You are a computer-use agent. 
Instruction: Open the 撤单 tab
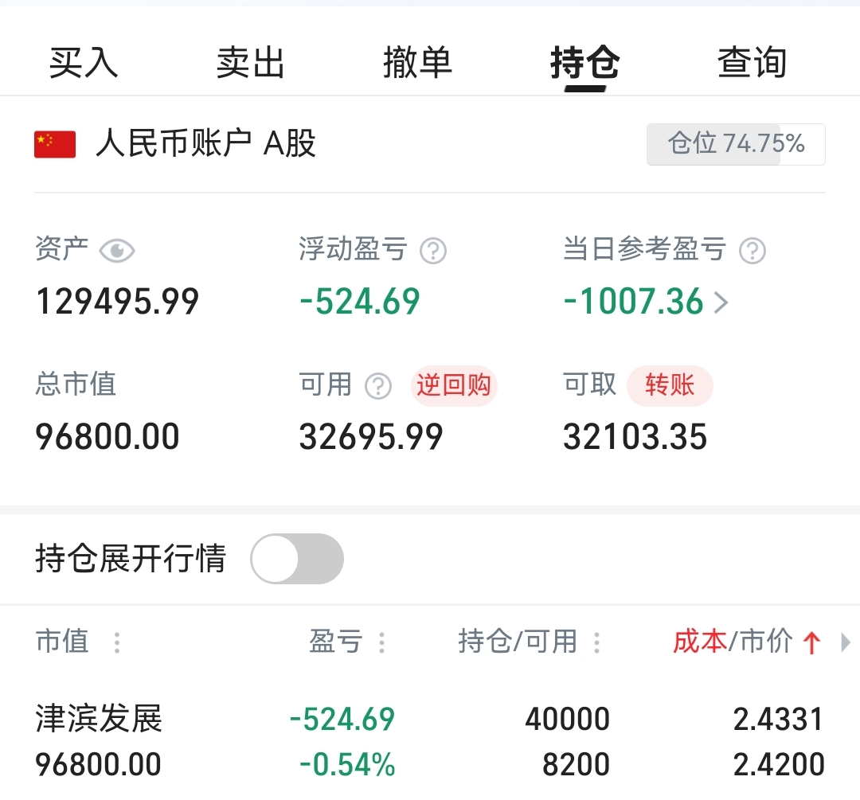tap(418, 63)
